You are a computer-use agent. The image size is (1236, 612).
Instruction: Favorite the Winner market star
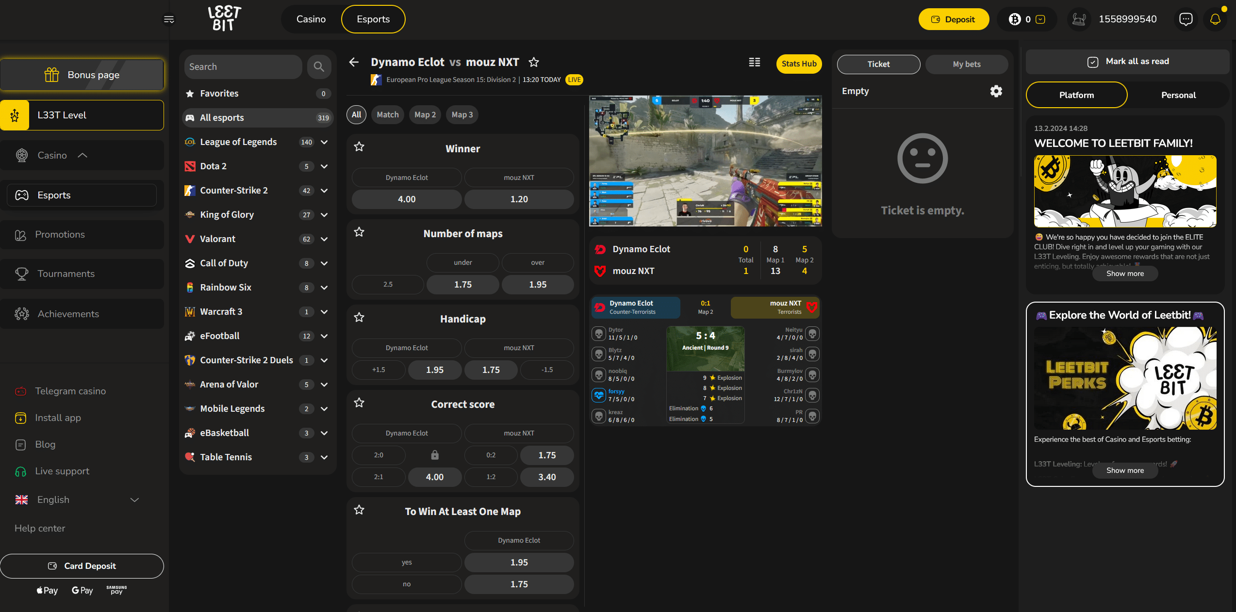[359, 147]
